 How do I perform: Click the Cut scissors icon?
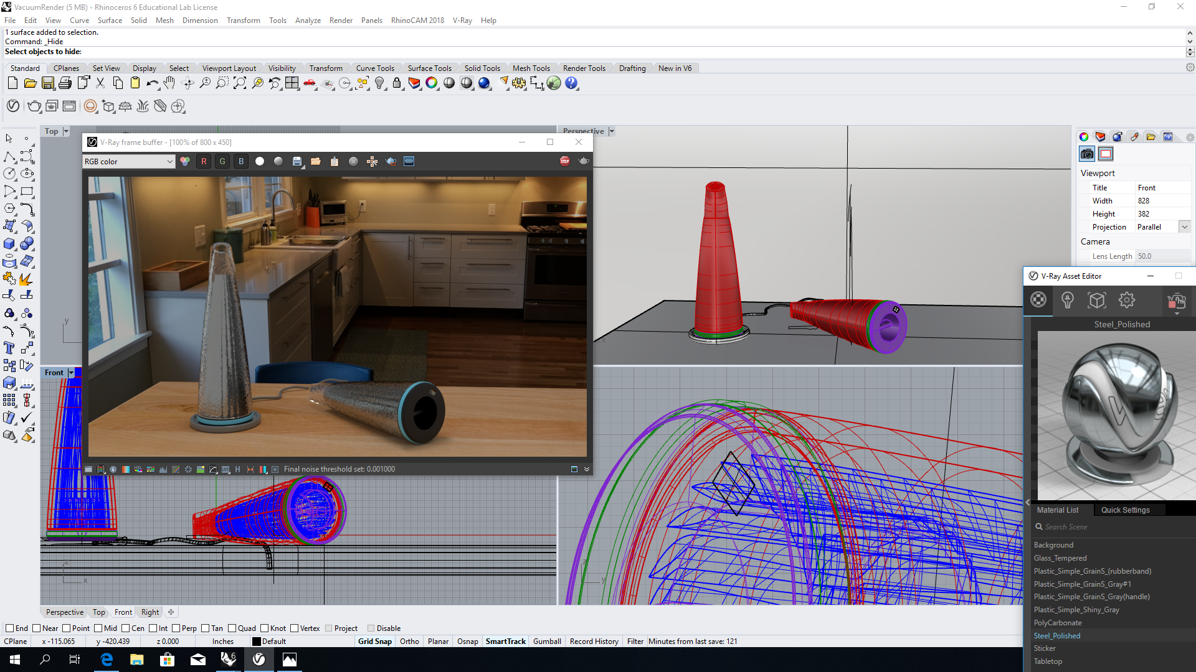100,83
